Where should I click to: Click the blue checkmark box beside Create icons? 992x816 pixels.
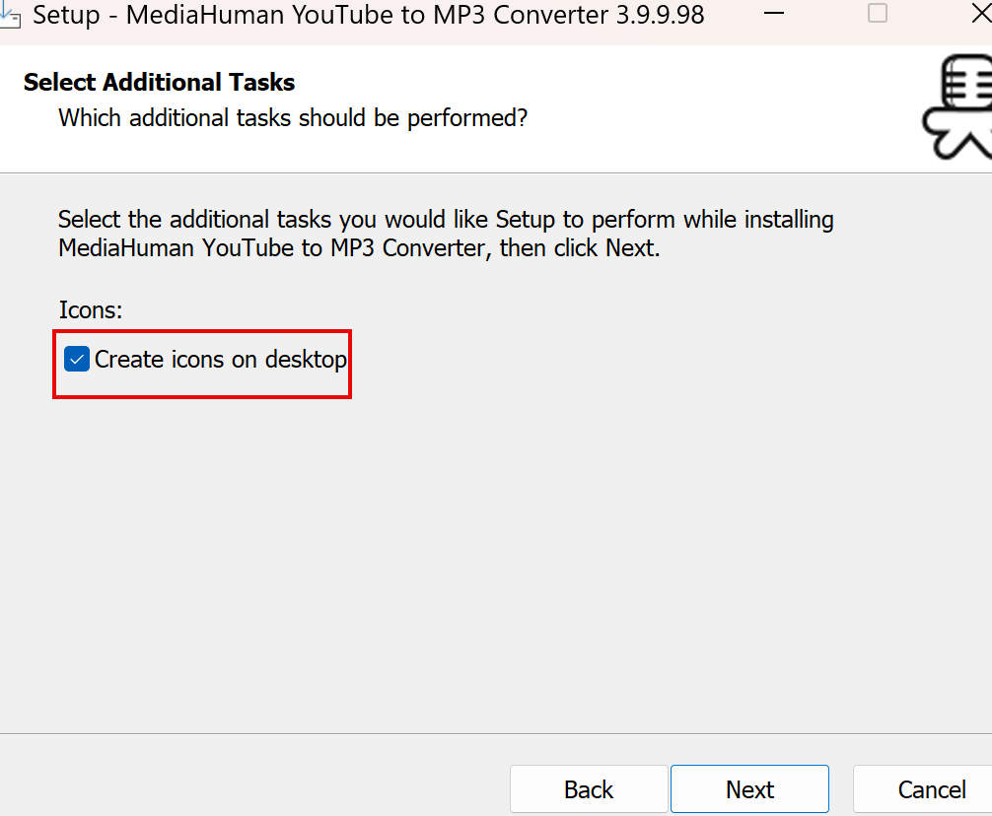coord(77,360)
